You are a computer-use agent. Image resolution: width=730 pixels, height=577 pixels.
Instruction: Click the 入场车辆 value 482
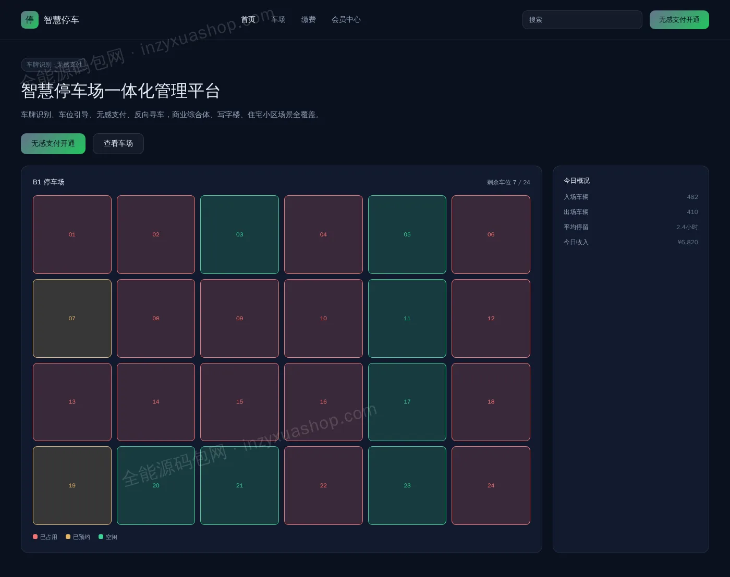(692, 197)
